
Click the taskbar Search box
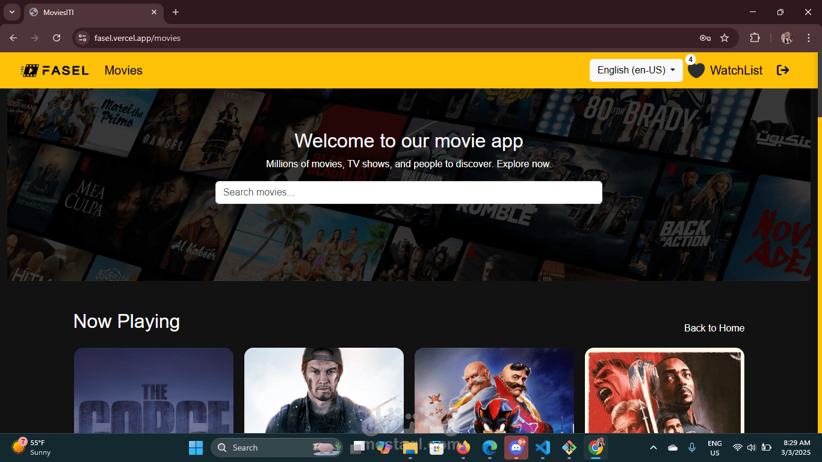[277, 448]
